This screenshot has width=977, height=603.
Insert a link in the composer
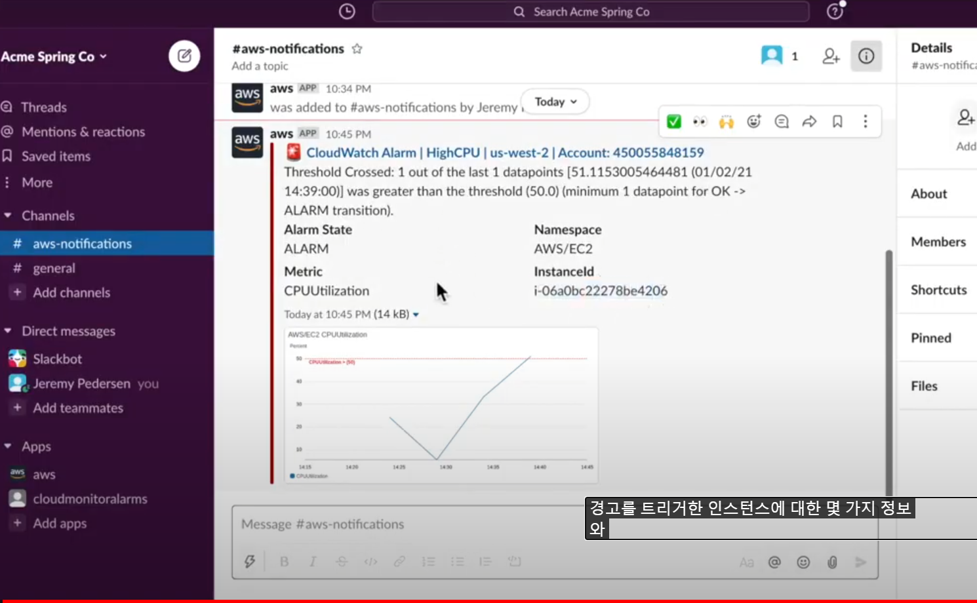tap(399, 561)
